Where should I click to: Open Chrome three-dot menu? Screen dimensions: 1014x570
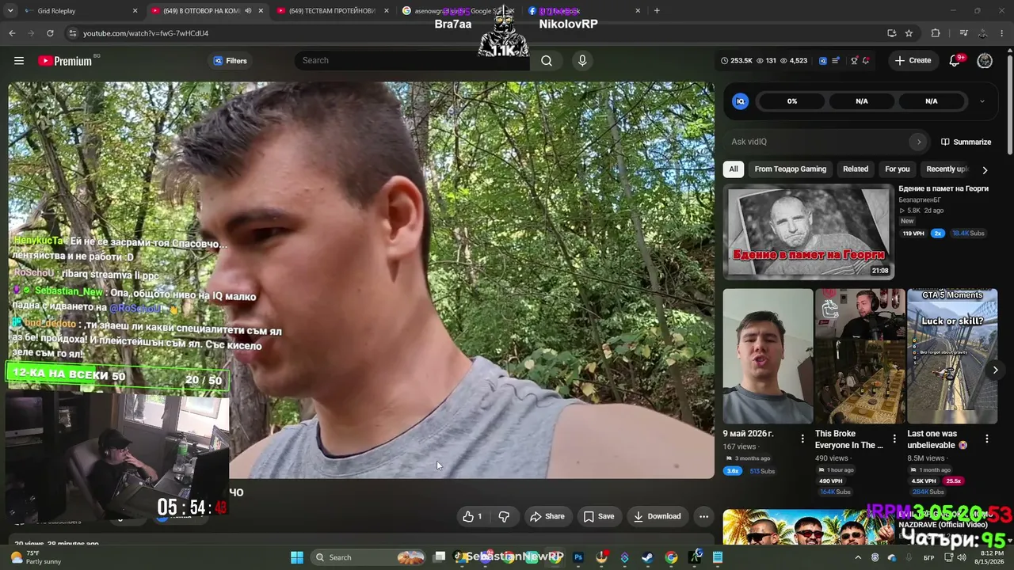tap(1002, 33)
